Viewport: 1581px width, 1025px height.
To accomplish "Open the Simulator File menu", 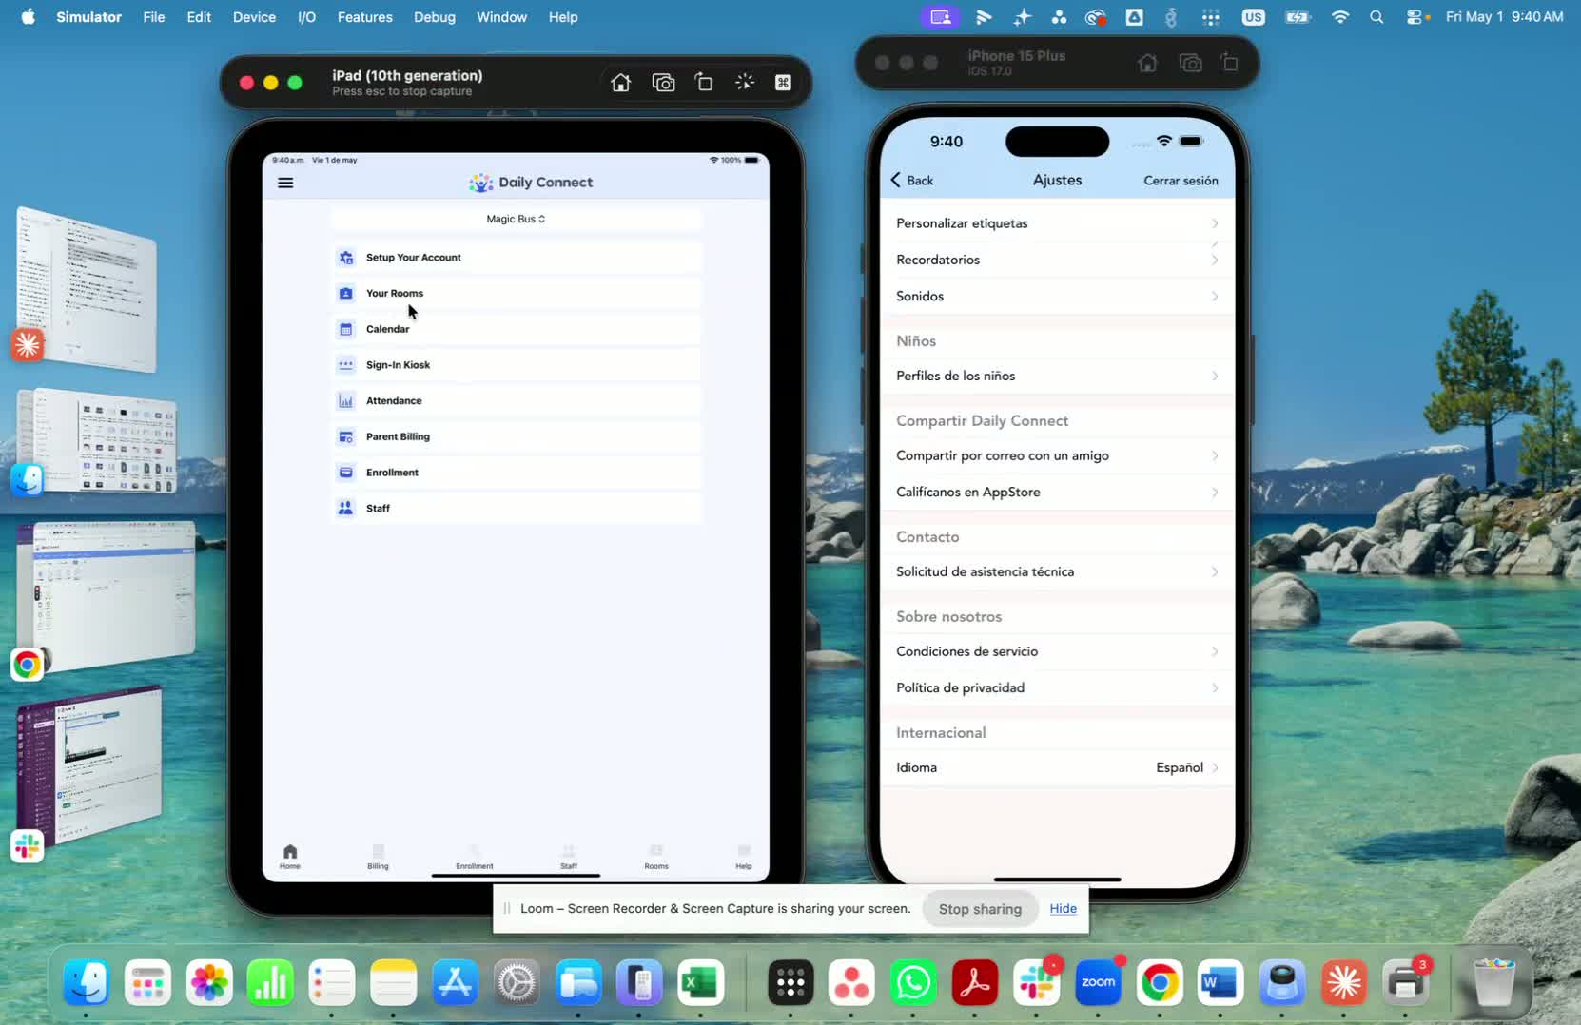I will [x=154, y=17].
